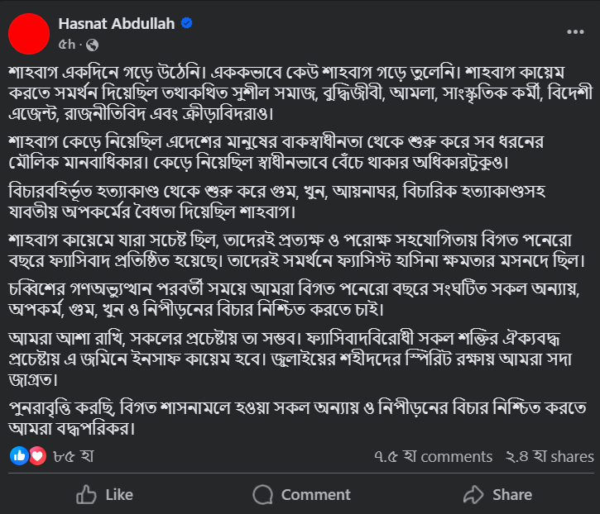Image resolution: width=600 pixels, height=514 pixels.
Task: Click the thumbs-up icon in the action bar
Action: pos(86,494)
